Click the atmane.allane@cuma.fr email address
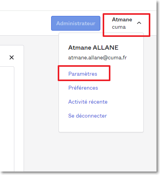The height and width of the screenshot is (175, 160). (x=98, y=57)
